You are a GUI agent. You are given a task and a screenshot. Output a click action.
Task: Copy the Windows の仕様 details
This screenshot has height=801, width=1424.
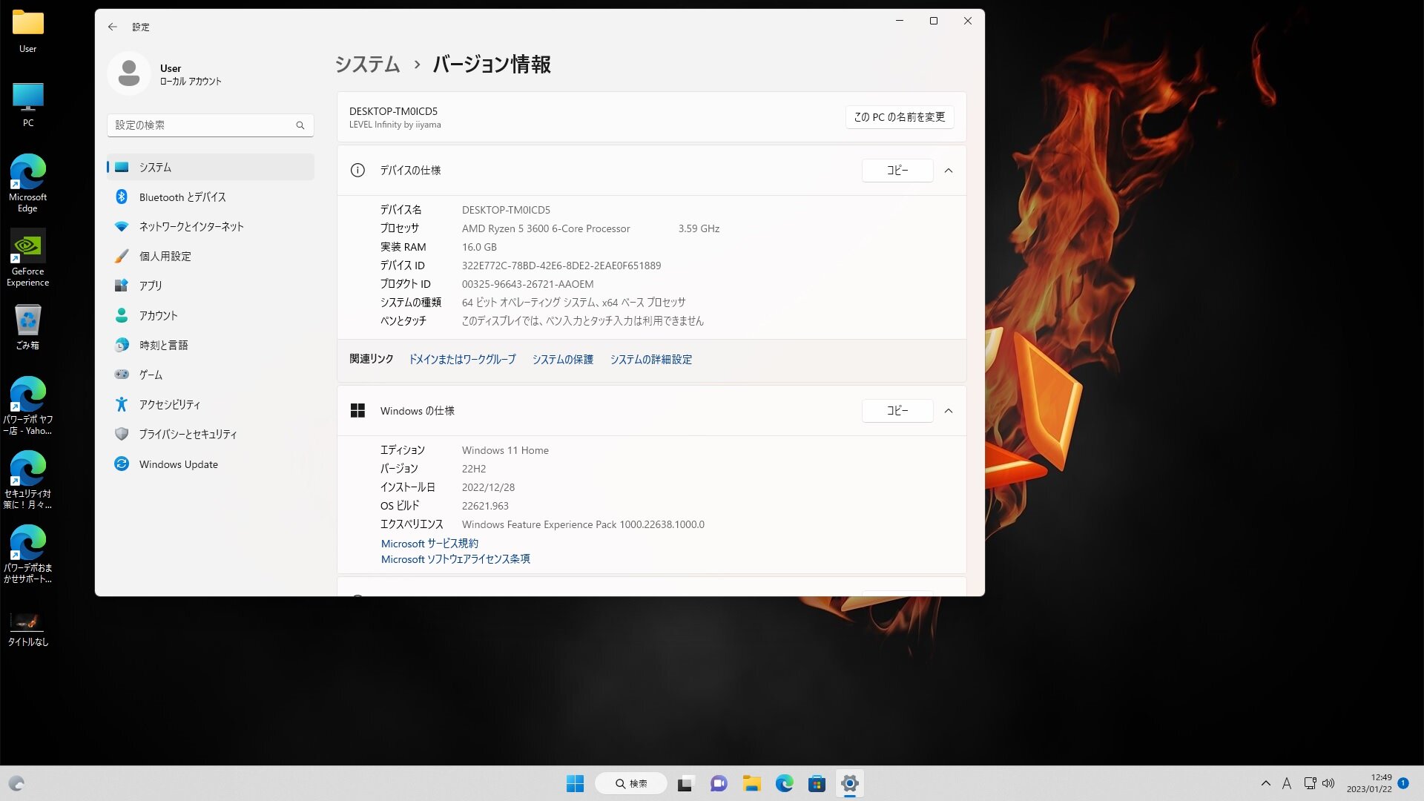pyautogui.click(x=897, y=411)
